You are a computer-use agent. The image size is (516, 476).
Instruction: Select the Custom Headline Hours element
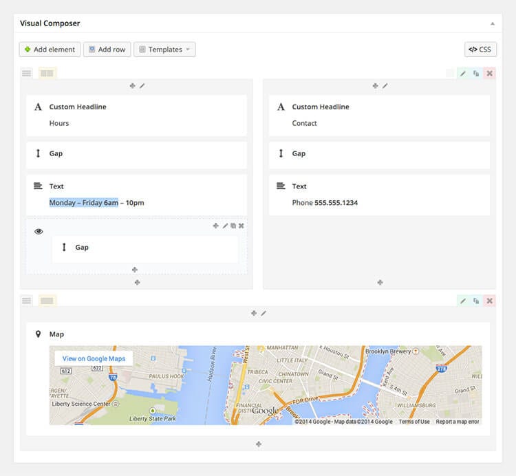click(x=136, y=115)
